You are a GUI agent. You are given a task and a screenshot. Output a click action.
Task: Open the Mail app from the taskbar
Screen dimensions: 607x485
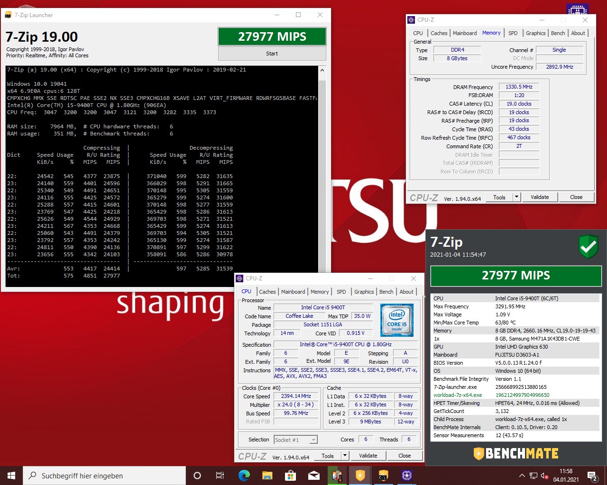click(x=313, y=476)
